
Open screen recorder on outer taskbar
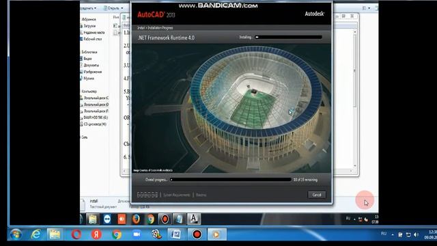point(197,234)
